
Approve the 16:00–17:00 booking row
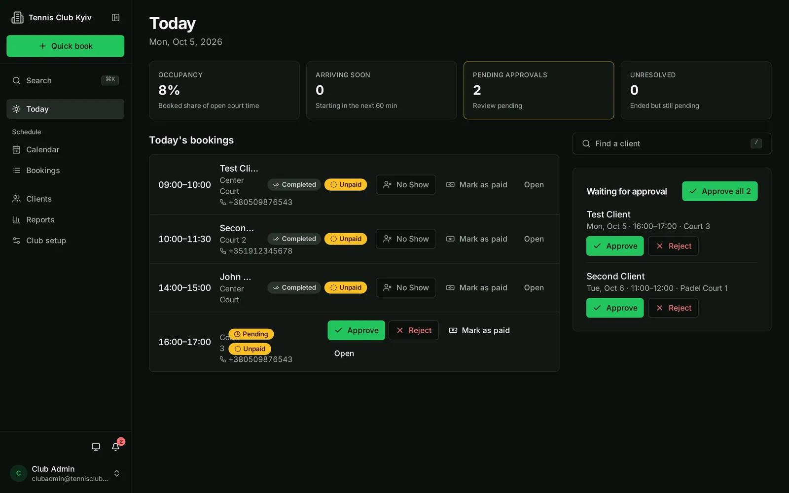point(356,330)
